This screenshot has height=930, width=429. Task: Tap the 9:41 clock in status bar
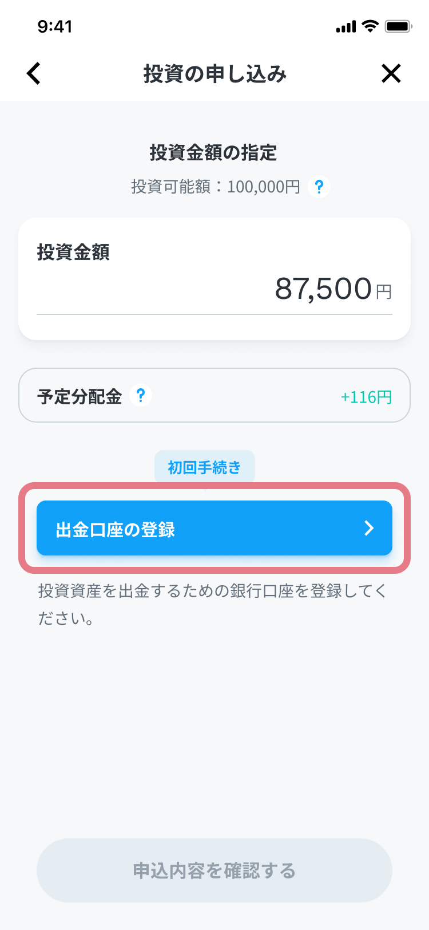coord(55,26)
